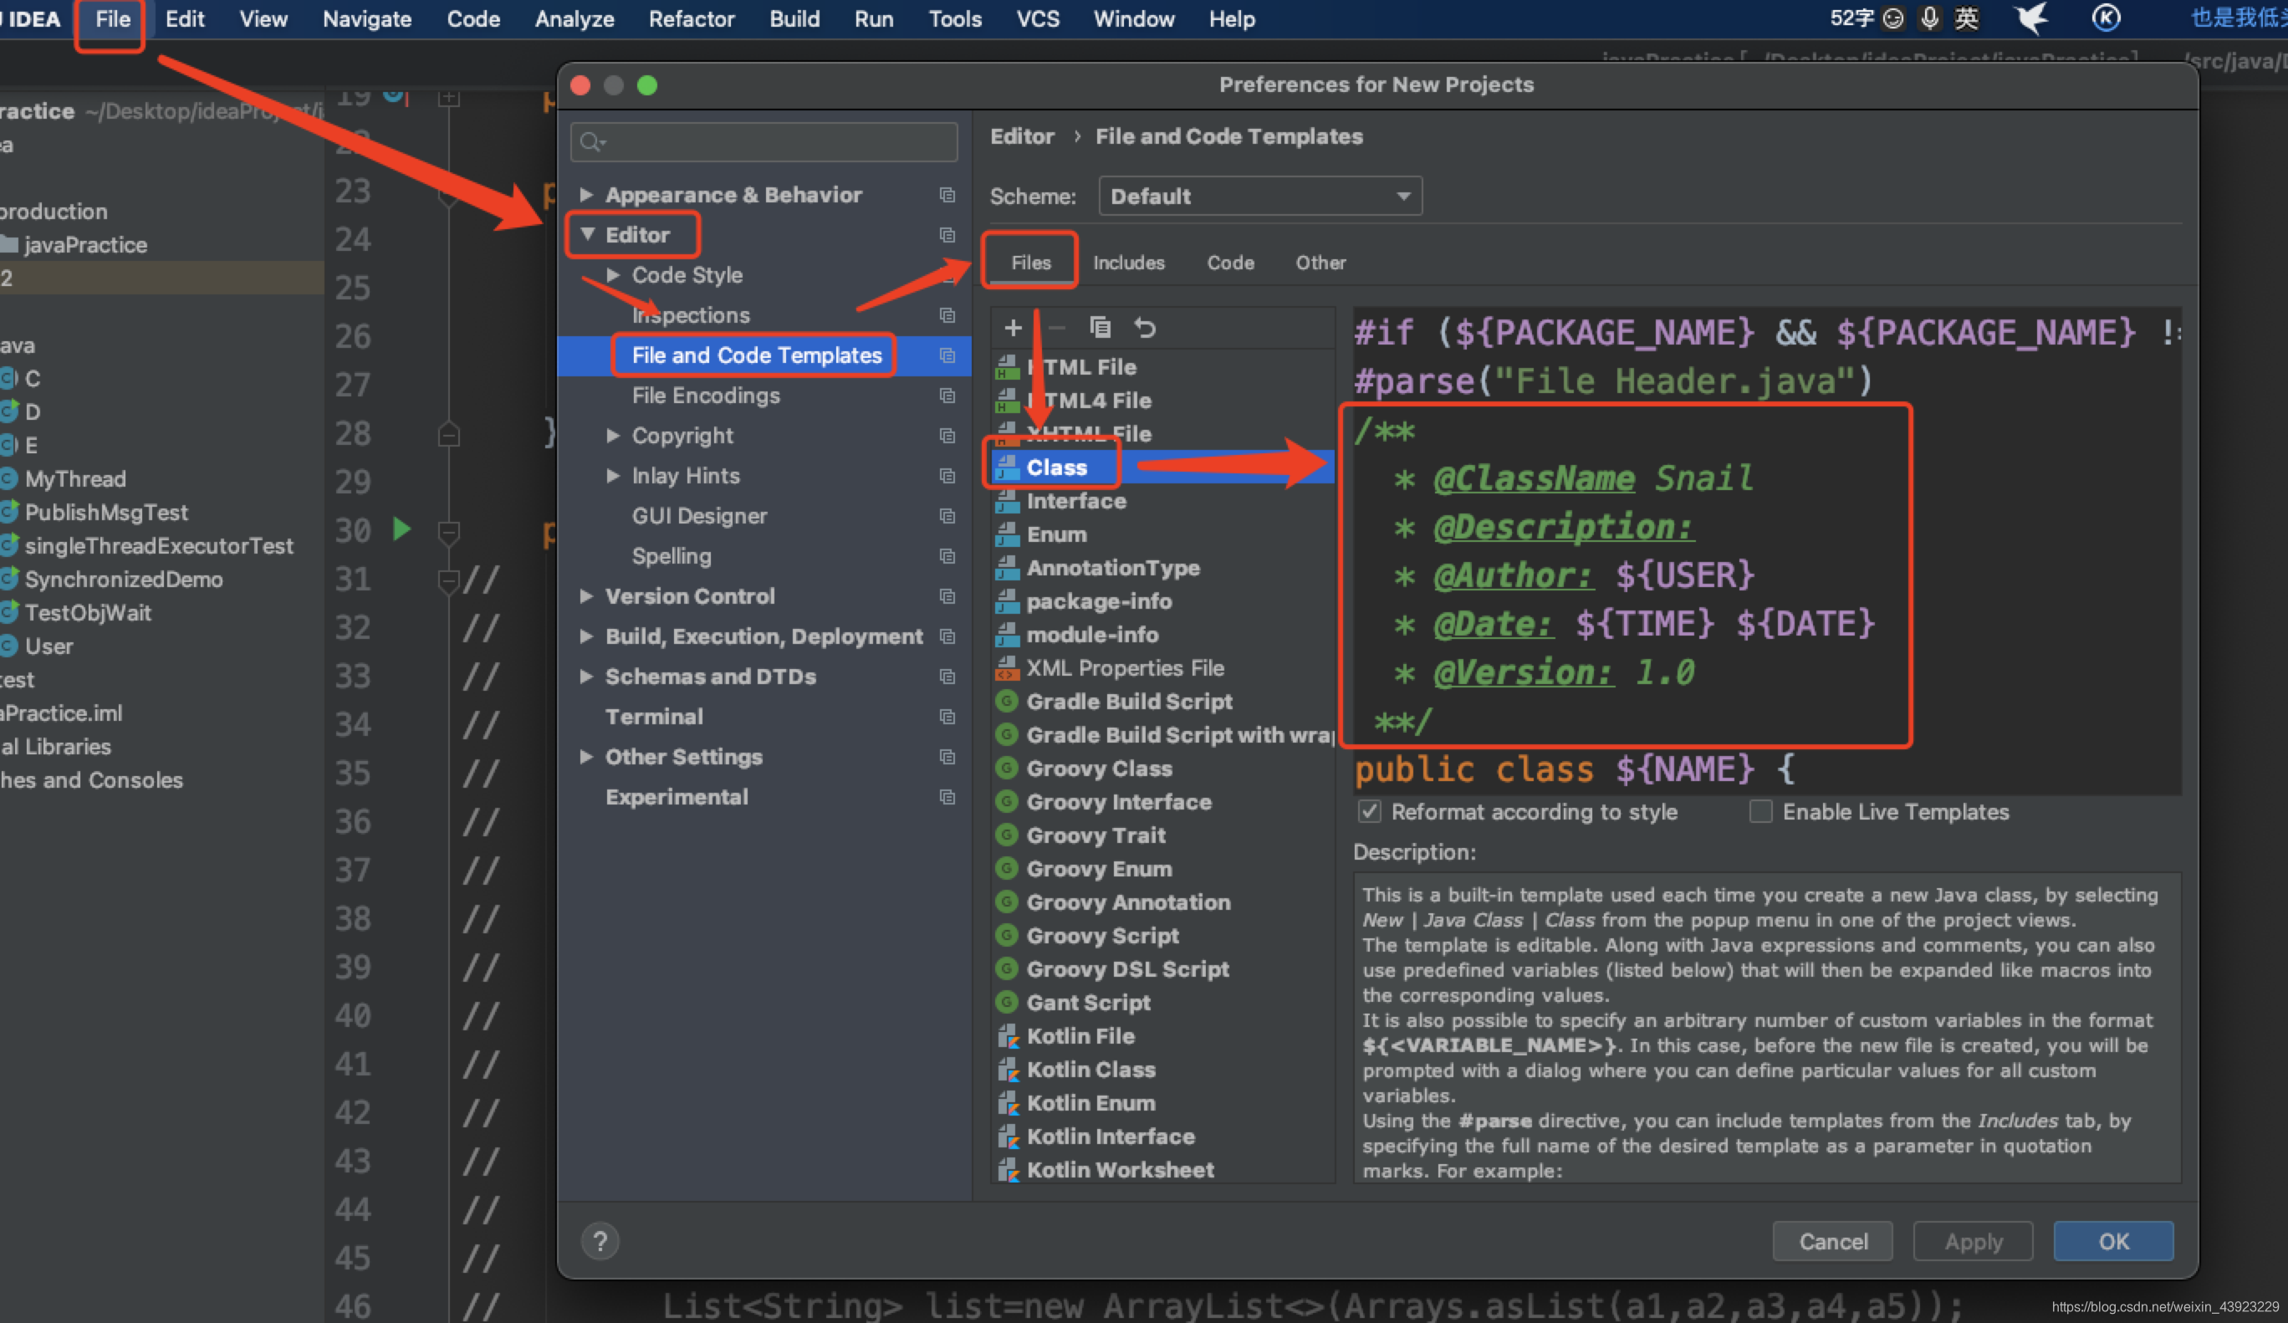The width and height of the screenshot is (2288, 1323).
Task: Click the XML Properties File icon
Action: pyautogui.click(x=1007, y=668)
